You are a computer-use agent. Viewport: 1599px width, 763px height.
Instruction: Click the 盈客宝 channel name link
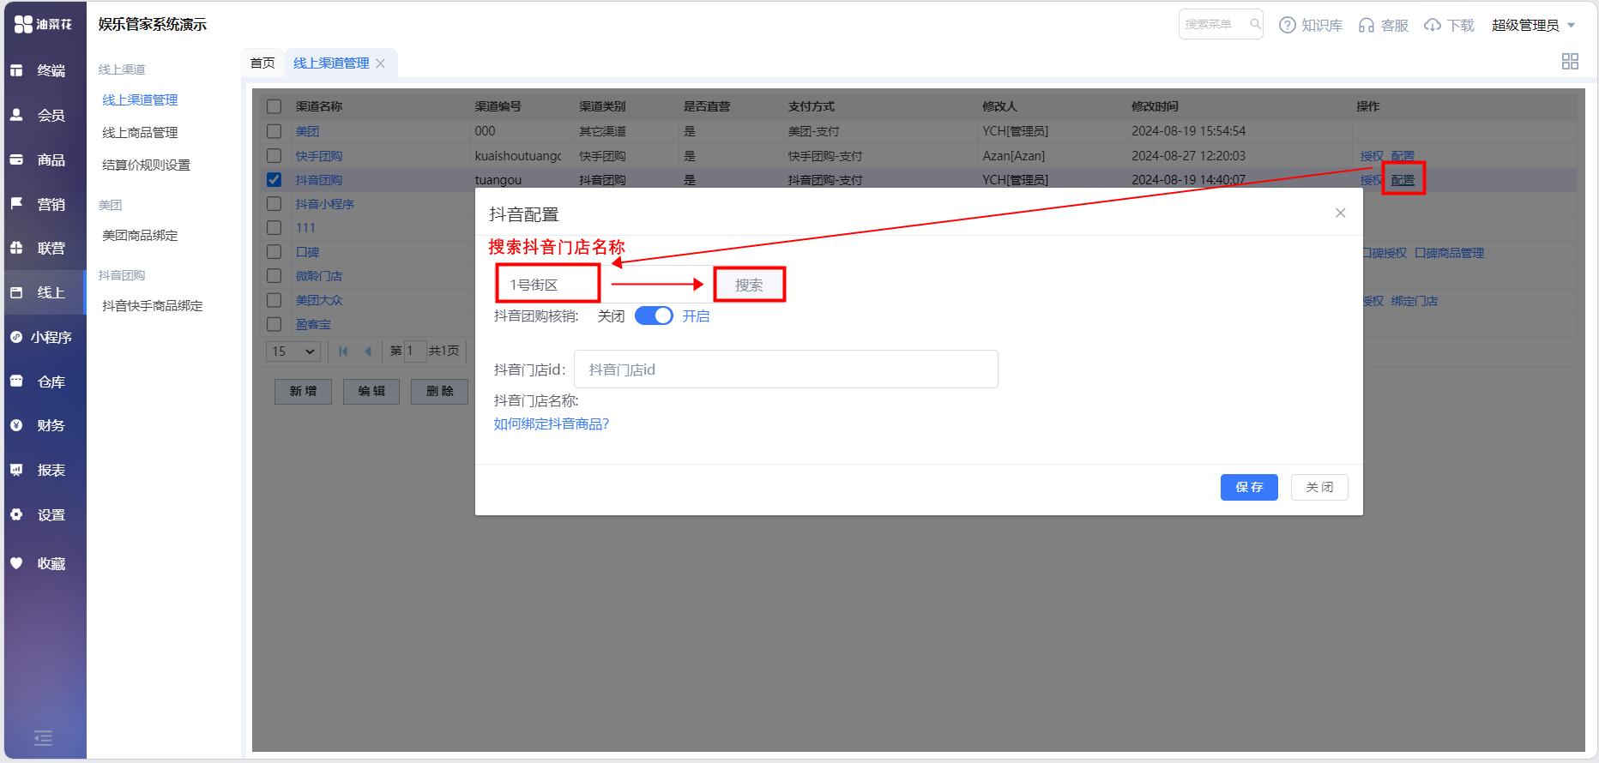tap(313, 324)
